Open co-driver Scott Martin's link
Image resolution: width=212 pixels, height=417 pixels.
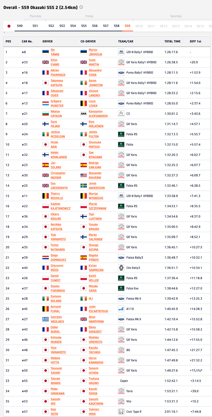pyautogui.click(x=94, y=62)
